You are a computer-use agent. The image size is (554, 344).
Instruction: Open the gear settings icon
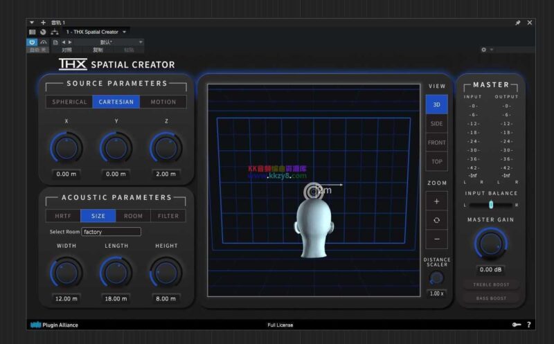pos(483,50)
